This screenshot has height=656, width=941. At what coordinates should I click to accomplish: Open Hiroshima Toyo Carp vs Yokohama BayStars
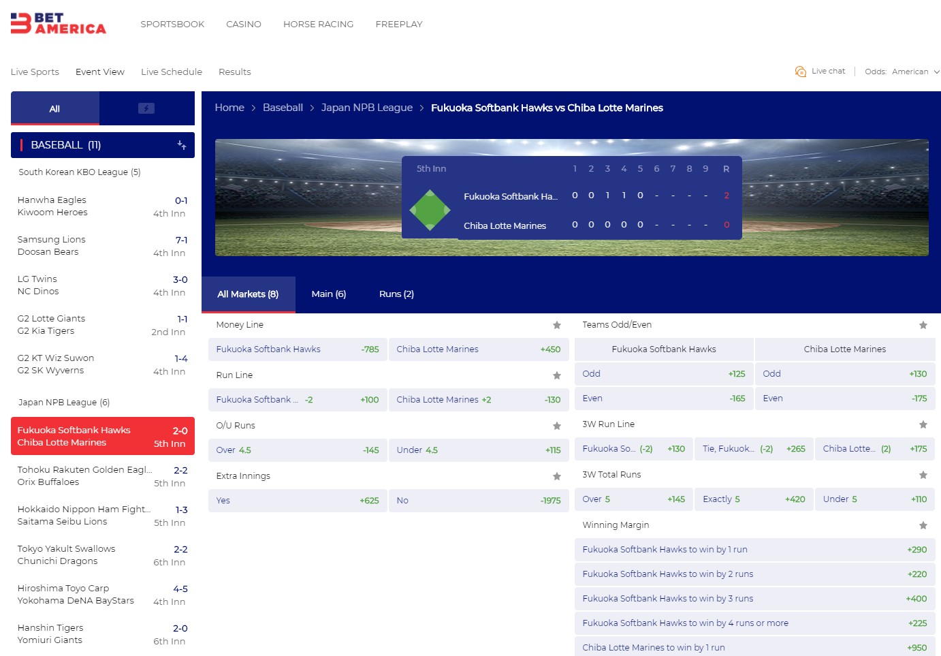[103, 595]
